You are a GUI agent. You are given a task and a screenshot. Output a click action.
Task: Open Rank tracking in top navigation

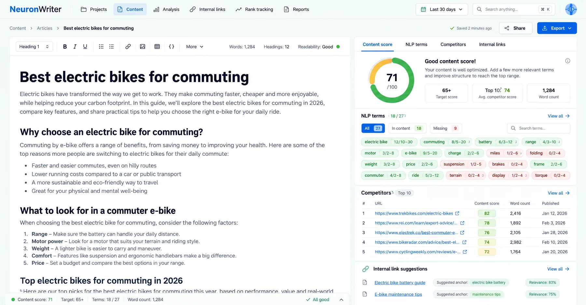coord(254,9)
